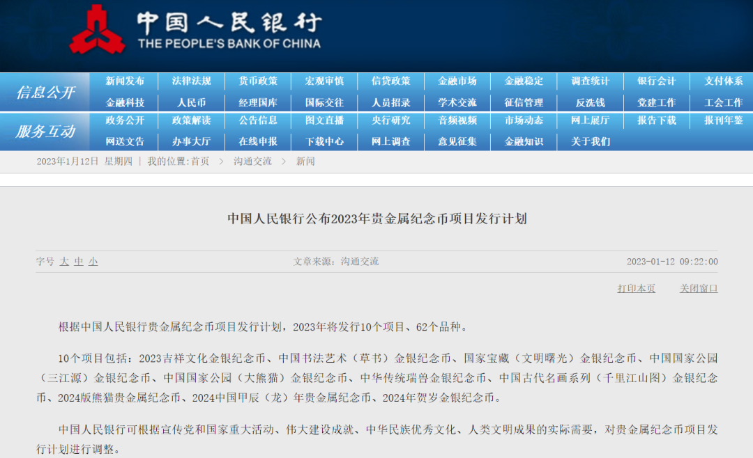
Task: Select 人民币 in the navigation
Action: tap(192, 102)
